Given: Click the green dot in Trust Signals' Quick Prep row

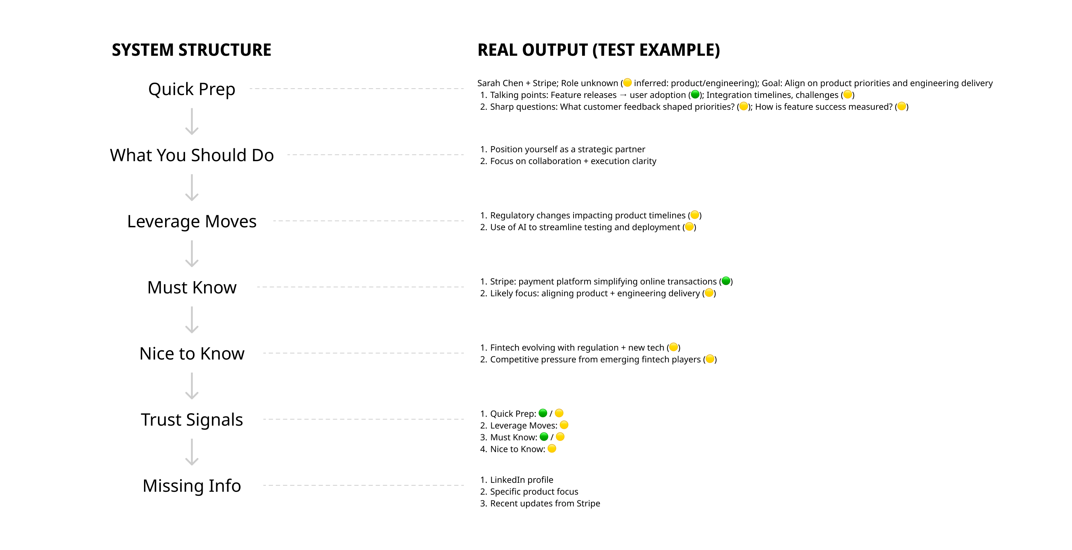Looking at the screenshot, I should (x=543, y=413).
